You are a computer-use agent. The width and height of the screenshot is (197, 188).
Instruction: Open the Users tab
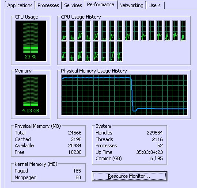155,5
